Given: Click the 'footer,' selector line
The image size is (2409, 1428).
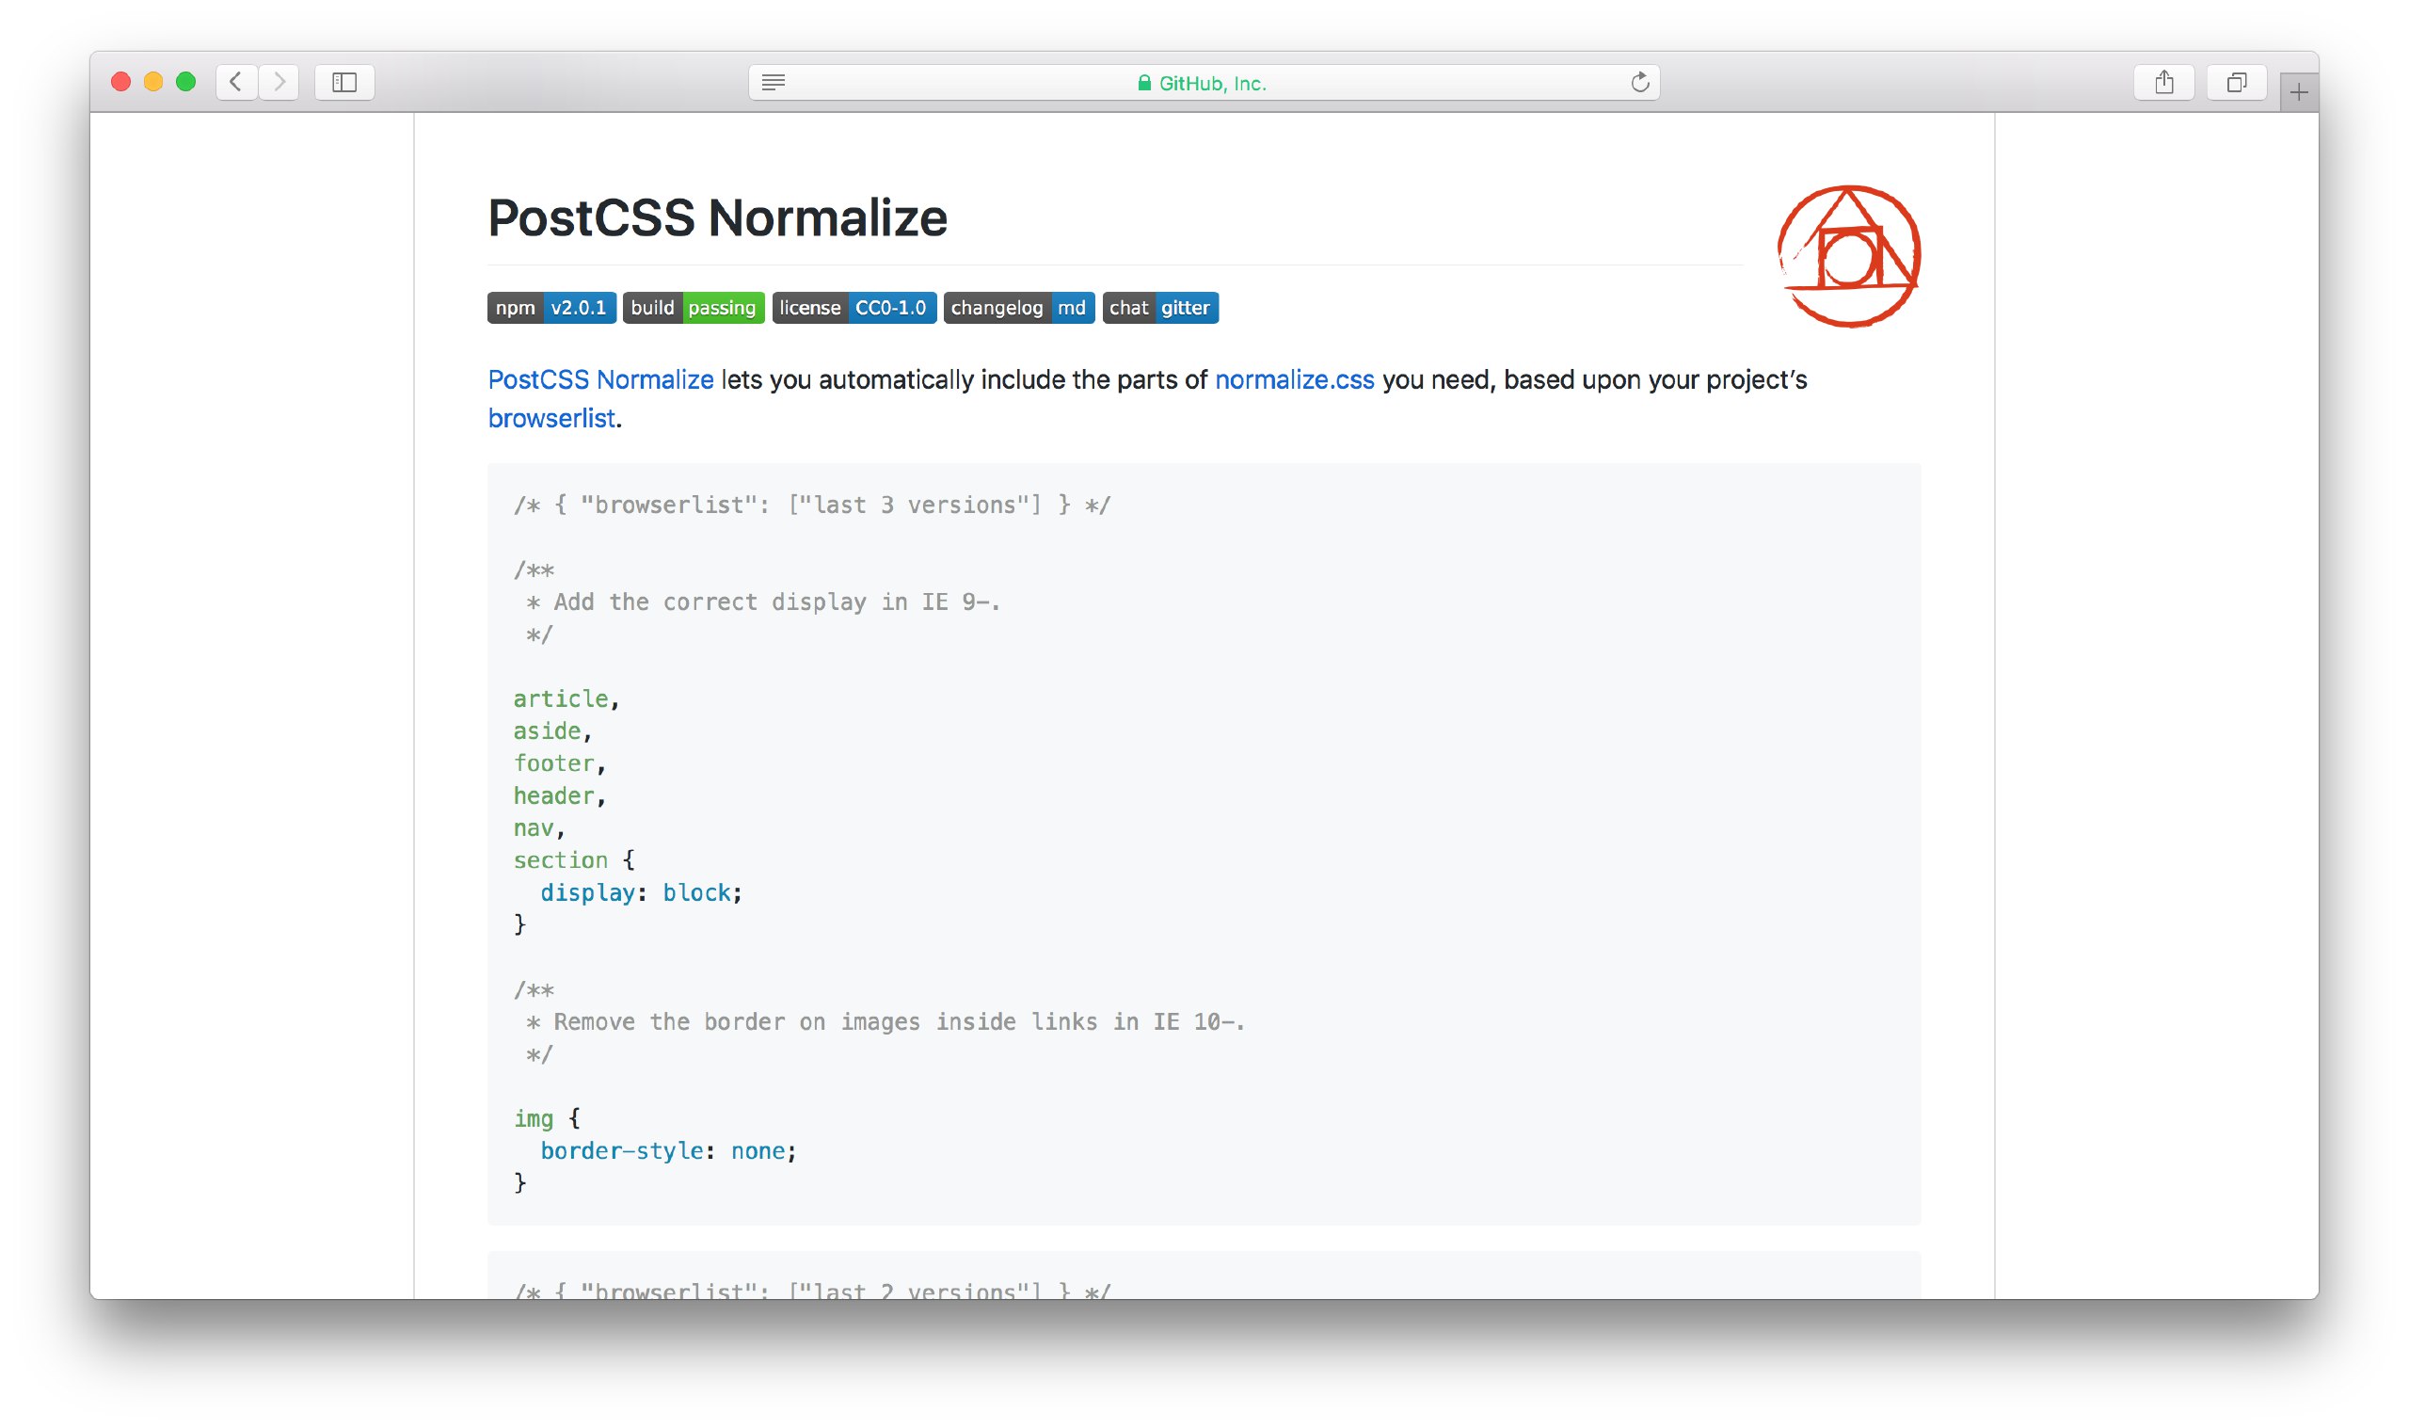Looking at the screenshot, I should pyautogui.click(x=560, y=763).
